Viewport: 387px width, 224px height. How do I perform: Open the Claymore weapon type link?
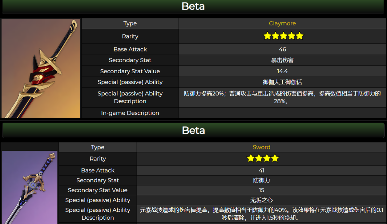(282, 23)
